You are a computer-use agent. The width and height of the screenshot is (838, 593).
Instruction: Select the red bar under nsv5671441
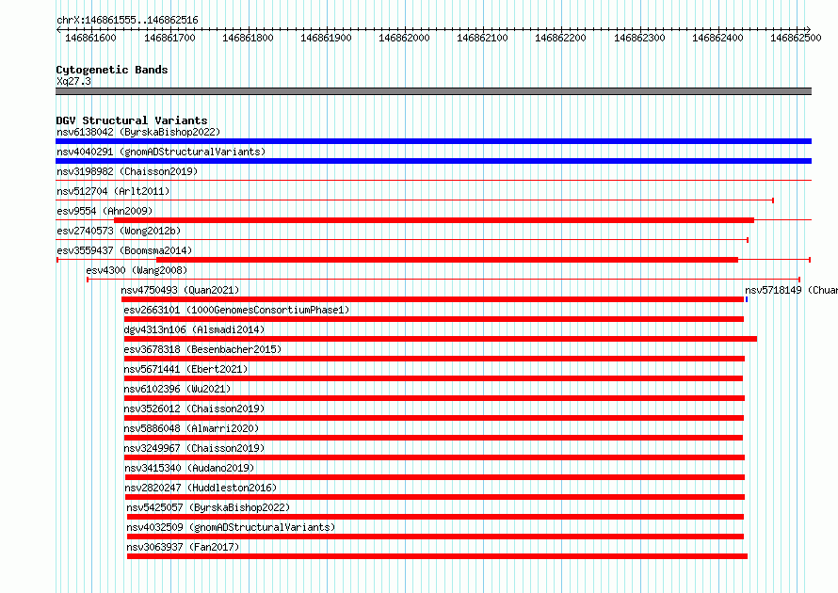(433, 378)
